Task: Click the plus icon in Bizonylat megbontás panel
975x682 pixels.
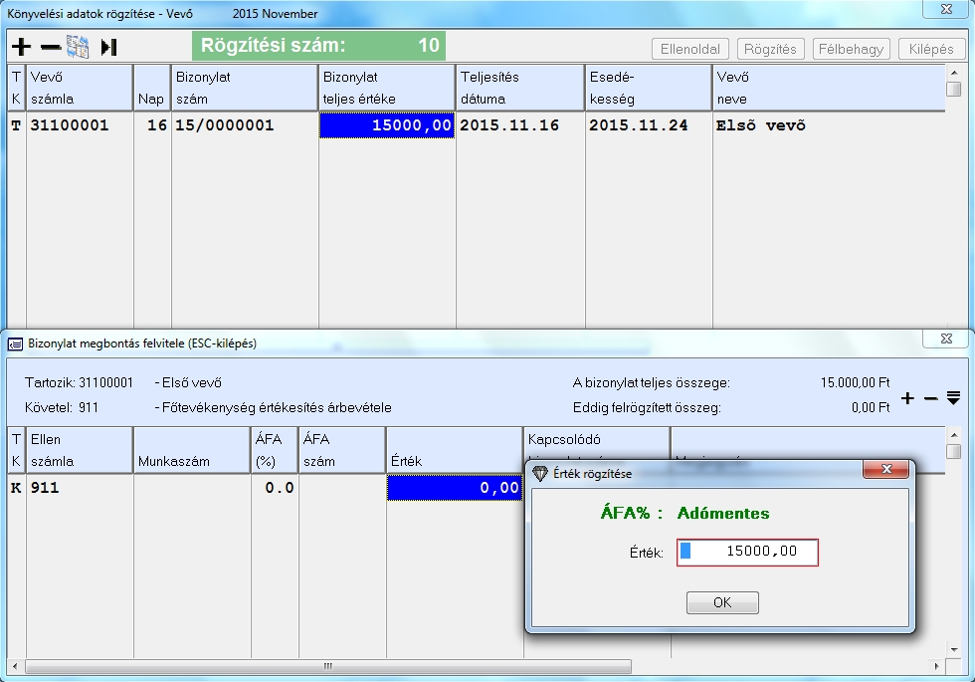Action: coord(907,398)
